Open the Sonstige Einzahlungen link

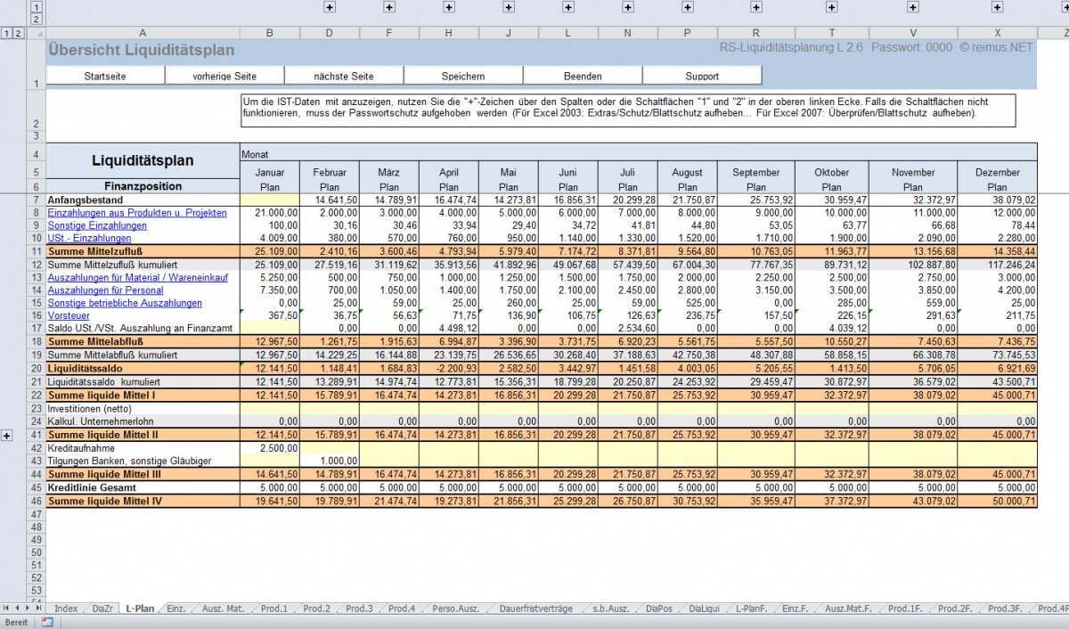[x=96, y=225]
